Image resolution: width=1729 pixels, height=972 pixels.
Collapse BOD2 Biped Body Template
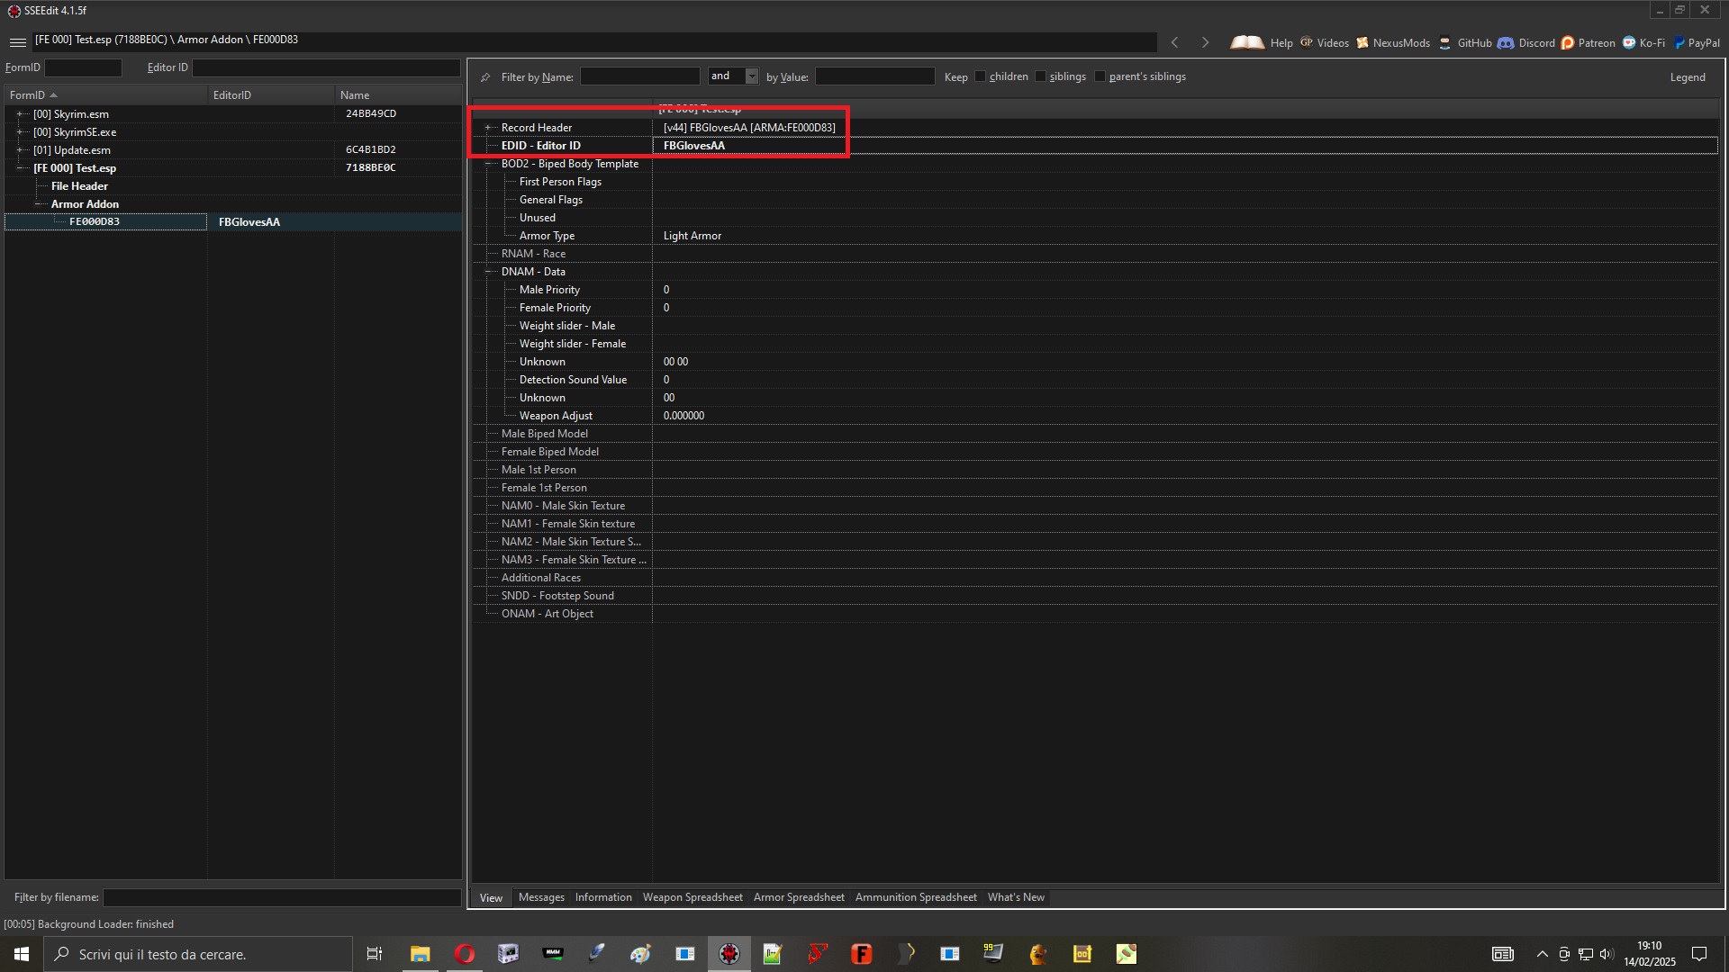[488, 164]
